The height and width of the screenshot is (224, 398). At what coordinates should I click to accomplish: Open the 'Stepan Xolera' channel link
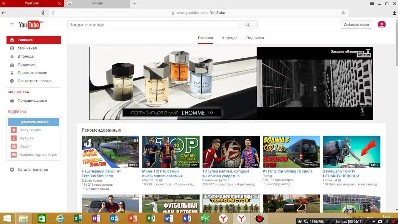coord(92,180)
